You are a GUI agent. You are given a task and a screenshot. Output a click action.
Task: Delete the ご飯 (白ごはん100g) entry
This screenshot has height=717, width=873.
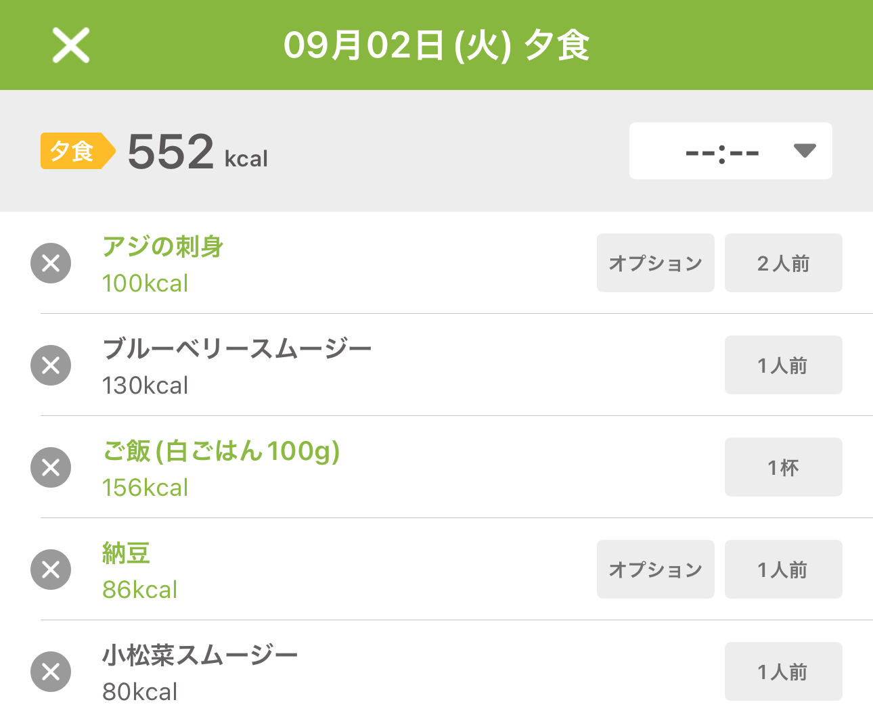51,467
